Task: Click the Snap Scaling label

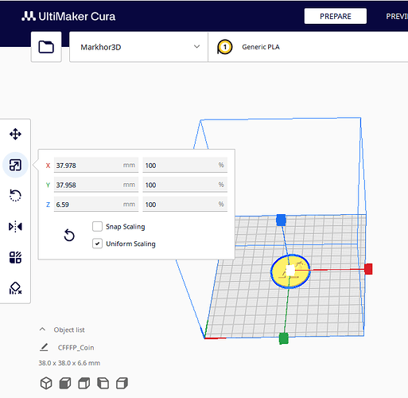Action: (x=126, y=227)
